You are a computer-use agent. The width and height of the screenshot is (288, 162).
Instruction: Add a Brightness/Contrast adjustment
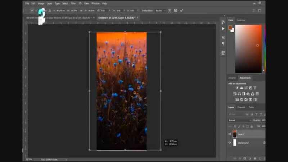pos(237,88)
